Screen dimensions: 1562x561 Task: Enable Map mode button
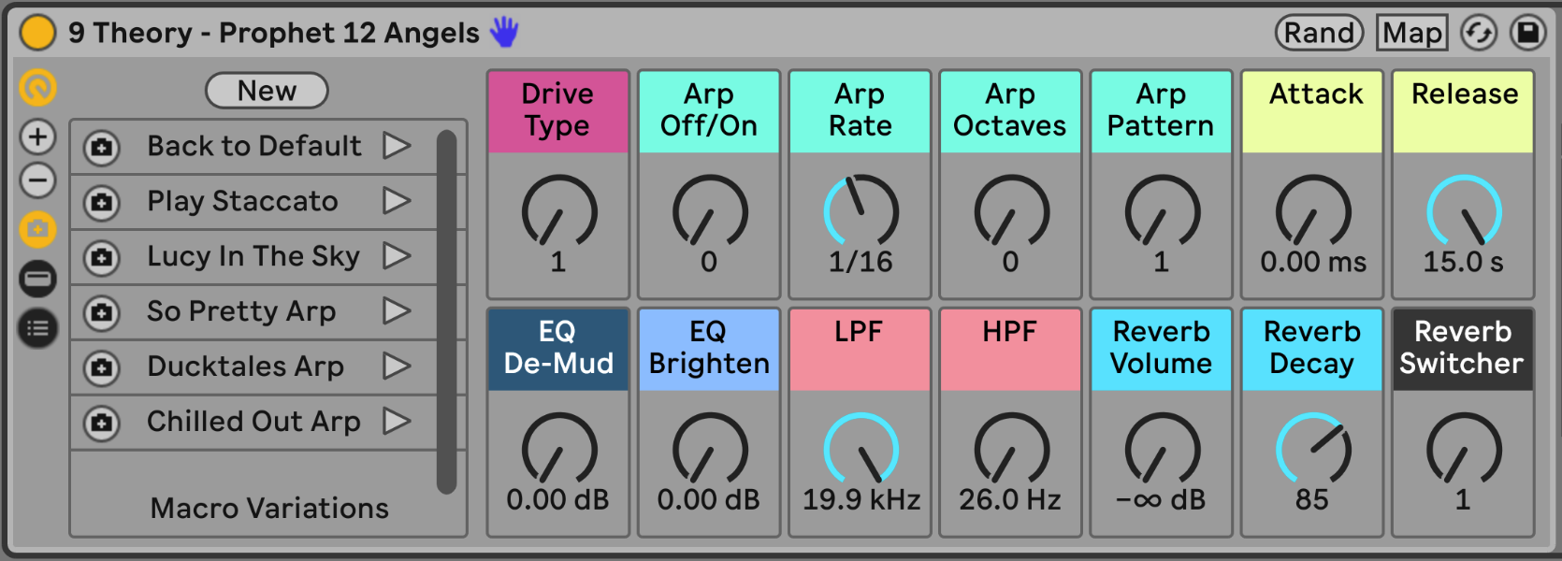(x=1412, y=33)
